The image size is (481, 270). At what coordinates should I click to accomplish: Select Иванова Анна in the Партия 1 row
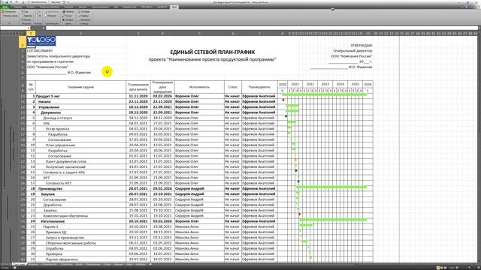[199, 226]
